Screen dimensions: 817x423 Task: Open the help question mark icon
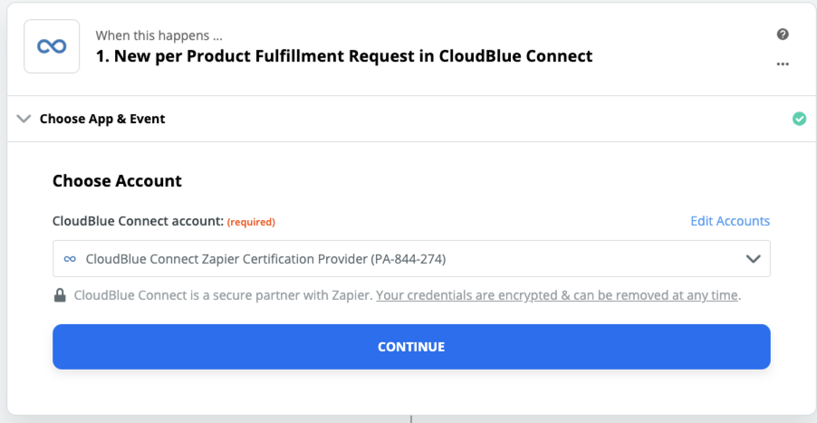(783, 34)
